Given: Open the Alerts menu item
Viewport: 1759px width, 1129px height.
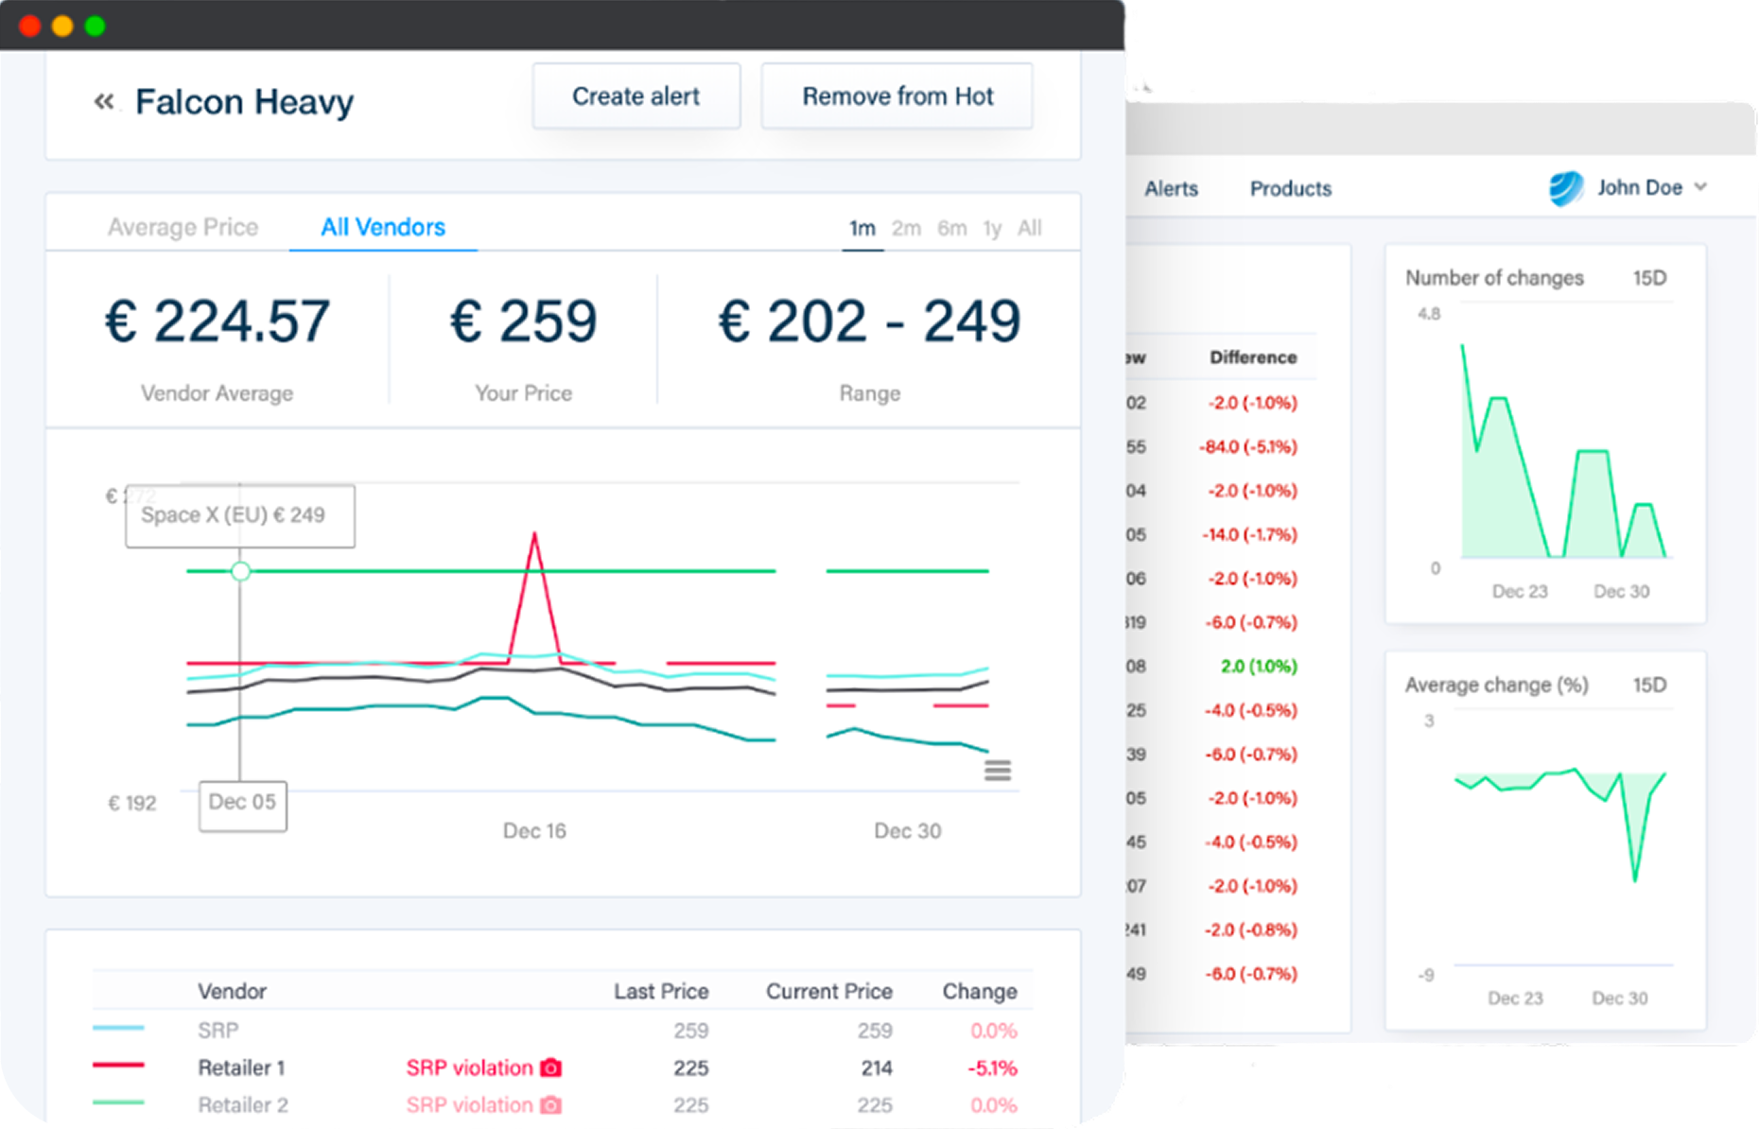Looking at the screenshot, I should 1171,188.
